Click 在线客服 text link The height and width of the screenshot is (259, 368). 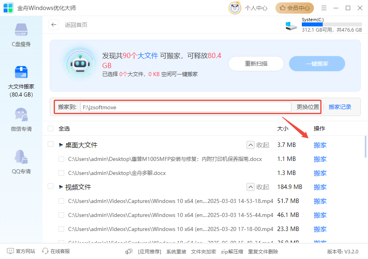[x=60, y=251]
